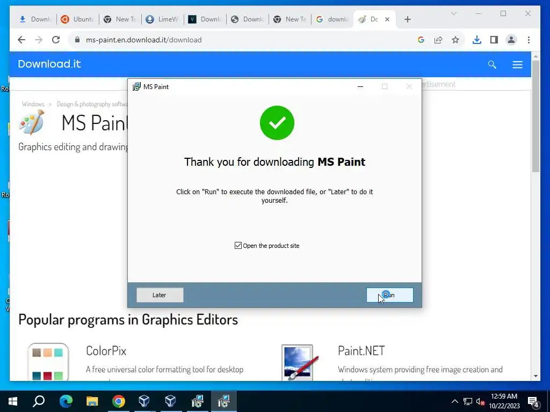Click the muted volume icon in tray
This screenshot has width=550, height=412.
click(480, 401)
